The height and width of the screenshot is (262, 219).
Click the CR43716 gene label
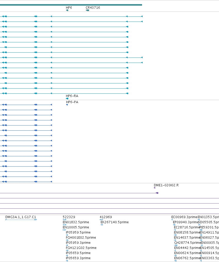93,8
